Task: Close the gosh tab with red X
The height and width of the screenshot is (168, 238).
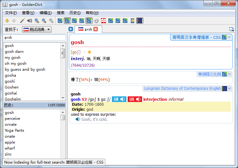Action: [96, 29]
